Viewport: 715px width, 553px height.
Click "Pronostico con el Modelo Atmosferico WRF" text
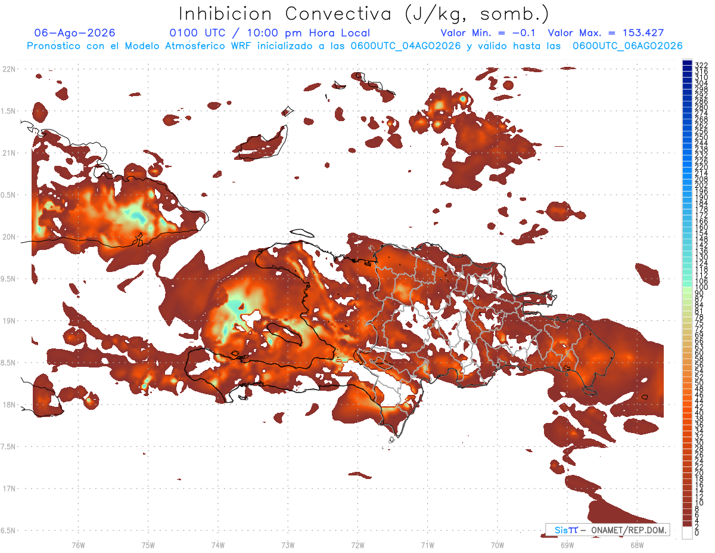141,46
